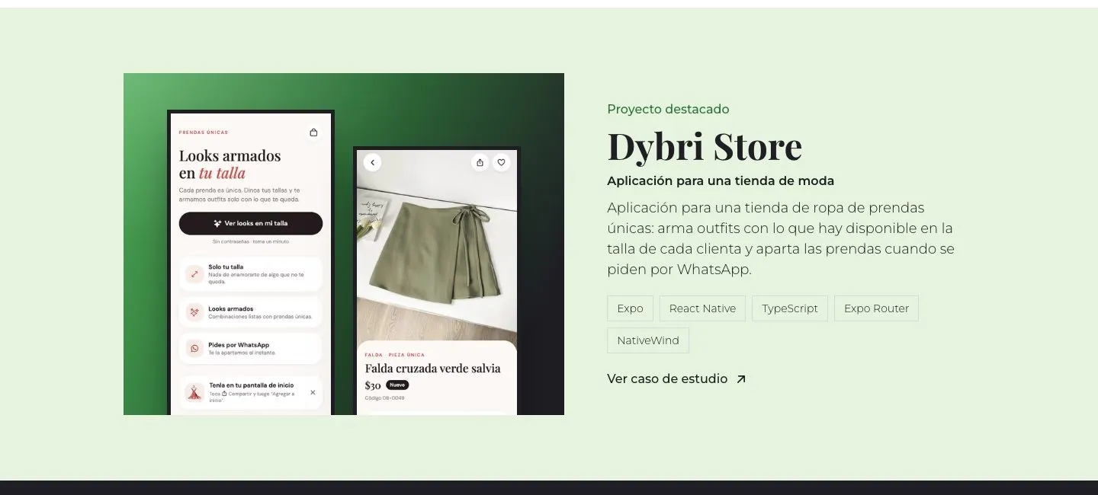Image resolution: width=1098 pixels, height=495 pixels.
Task: Click the Proyecto destacado label
Action: pos(668,109)
